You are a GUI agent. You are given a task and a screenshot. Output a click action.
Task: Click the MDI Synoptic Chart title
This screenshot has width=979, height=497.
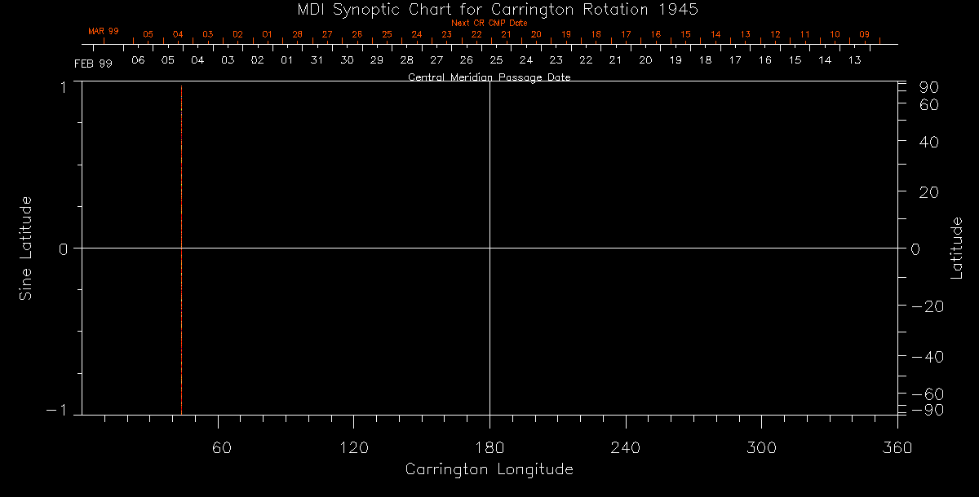(489, 9)
